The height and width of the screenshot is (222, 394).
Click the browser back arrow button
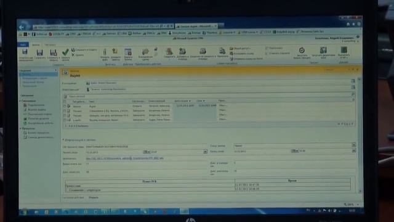(x=22, y=27)
